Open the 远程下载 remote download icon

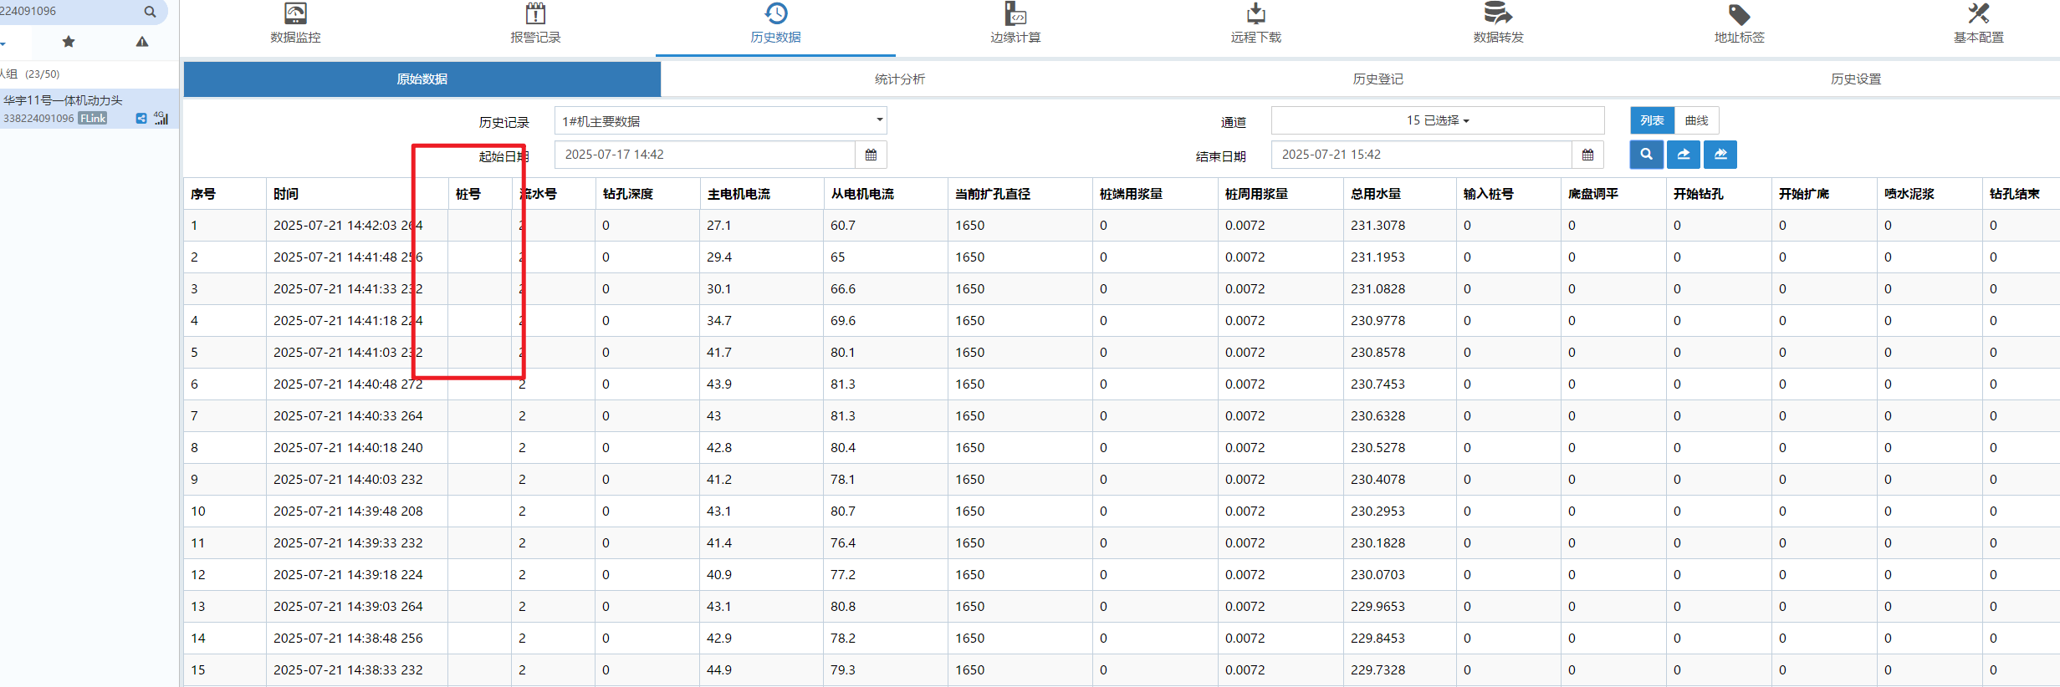coord(1255,14)
